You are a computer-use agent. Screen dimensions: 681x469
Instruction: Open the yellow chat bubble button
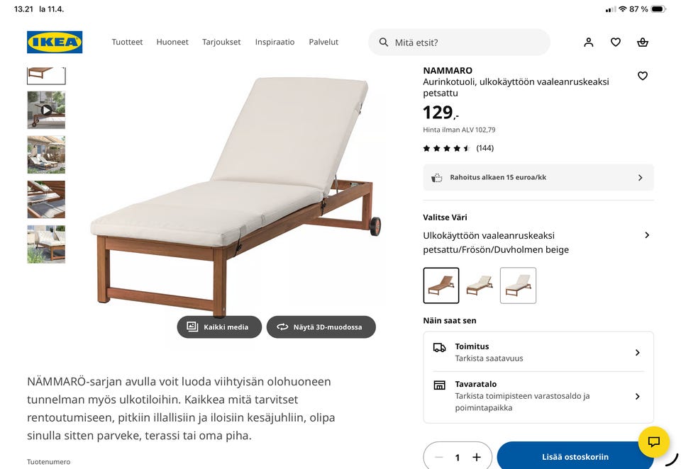pos(653,441)
